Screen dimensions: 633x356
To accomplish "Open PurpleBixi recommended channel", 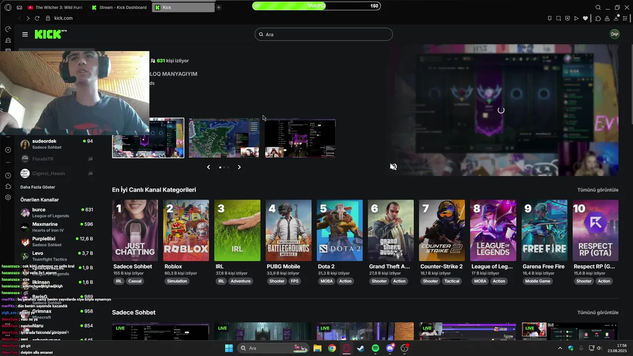I will tap(56, 241).
